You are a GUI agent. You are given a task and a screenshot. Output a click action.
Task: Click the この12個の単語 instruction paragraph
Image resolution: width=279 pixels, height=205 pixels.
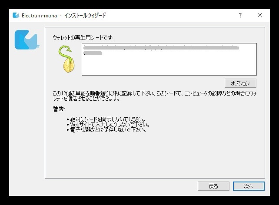click(x=154, y=96)
